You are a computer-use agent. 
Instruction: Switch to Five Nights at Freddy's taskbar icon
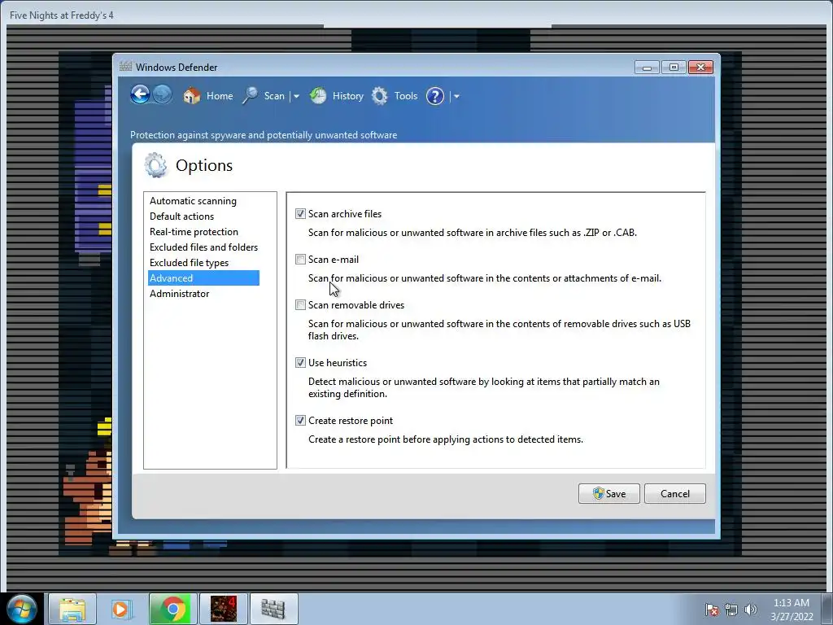click(223, 609)
